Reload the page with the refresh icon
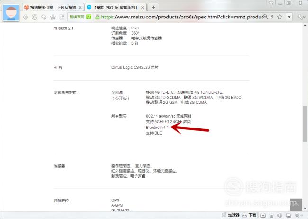The height and width of the screenshot is (219, 308). pyautogui.click(x=35, y=17)
